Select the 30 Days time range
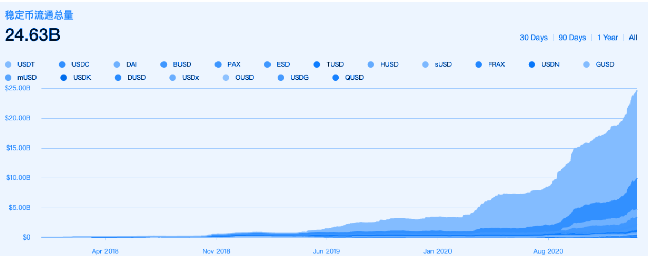The height and width of the screenshot is (256, 648). tap(533, 38)
